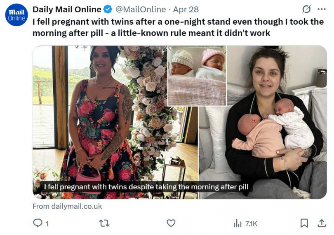
Task: Open view analytics via the bar chart icon
Action: [x=238, y=223]
